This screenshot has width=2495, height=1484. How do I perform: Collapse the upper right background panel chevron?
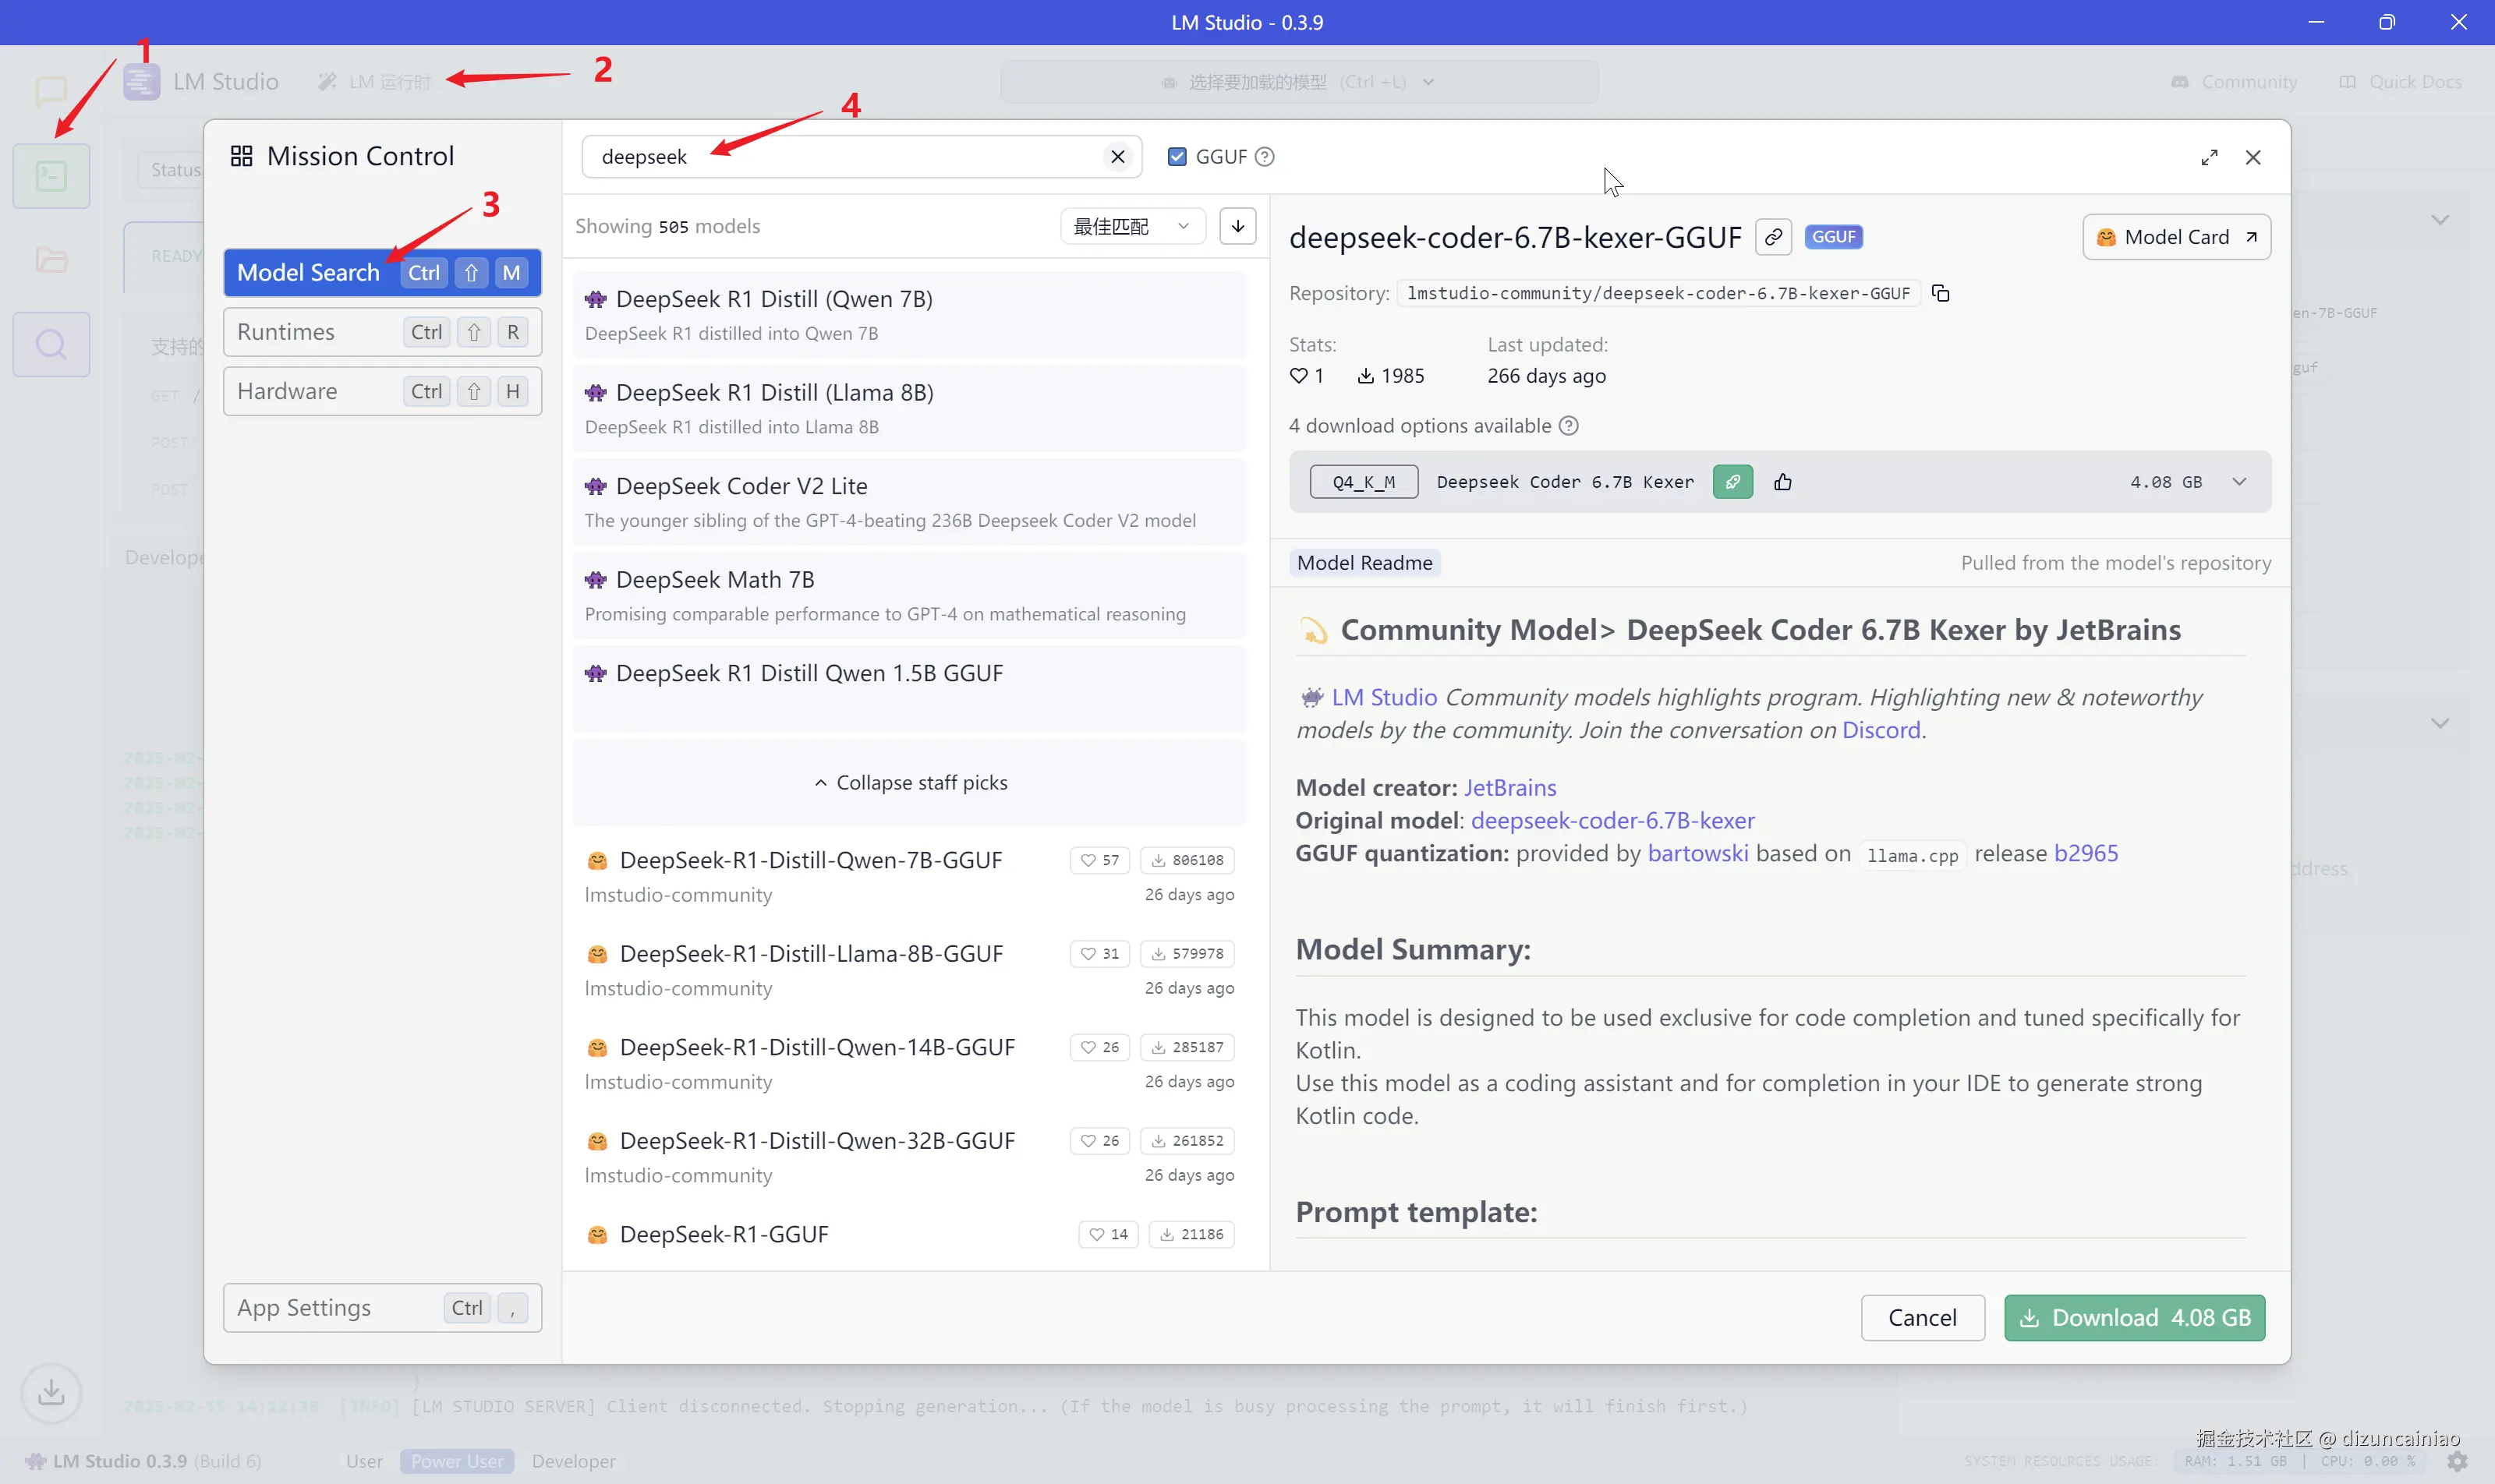point(2440,220)
